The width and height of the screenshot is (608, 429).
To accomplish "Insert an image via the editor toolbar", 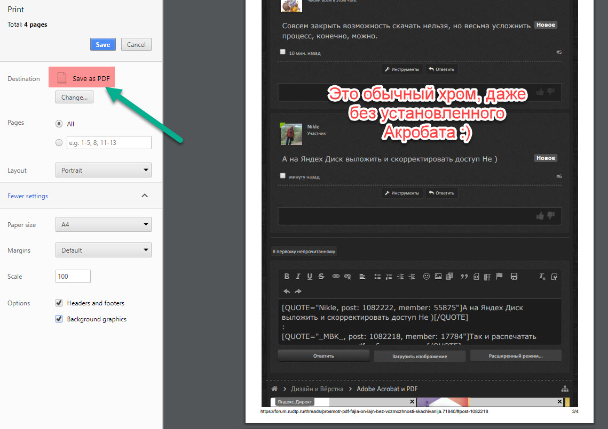I will [x=438, y=277].
